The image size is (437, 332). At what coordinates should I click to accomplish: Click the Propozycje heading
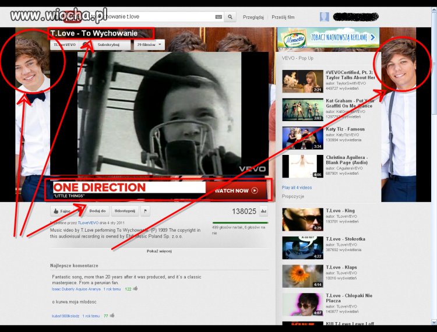point(293,196)
